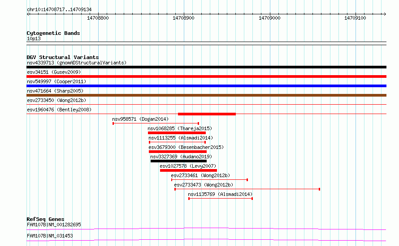Open the nsv1113255 (Alsmadi2014) label

point(181,138)
